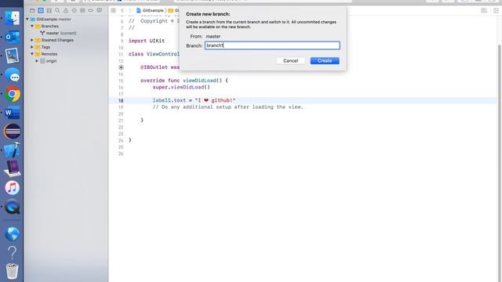This screenshot has width=502, height=282.
Task: Open the related items grid icon
Action: tap(113, 10)
